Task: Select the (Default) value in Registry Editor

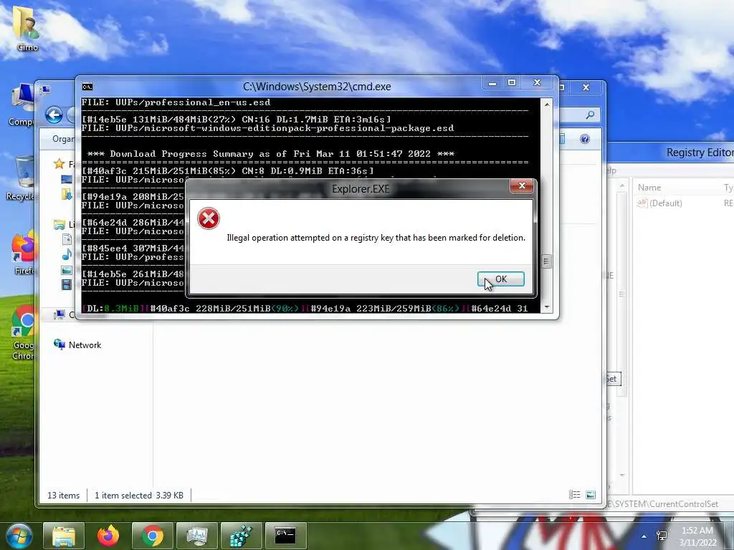Action: [666, 203]
